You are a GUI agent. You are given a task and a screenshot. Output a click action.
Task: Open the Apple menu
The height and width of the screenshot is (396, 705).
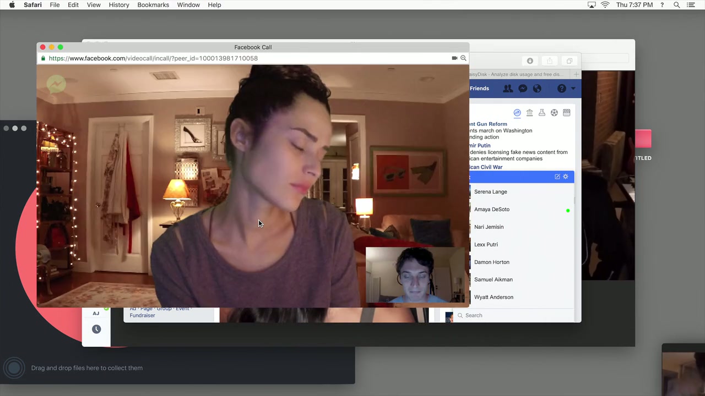(x=12, y=5)
